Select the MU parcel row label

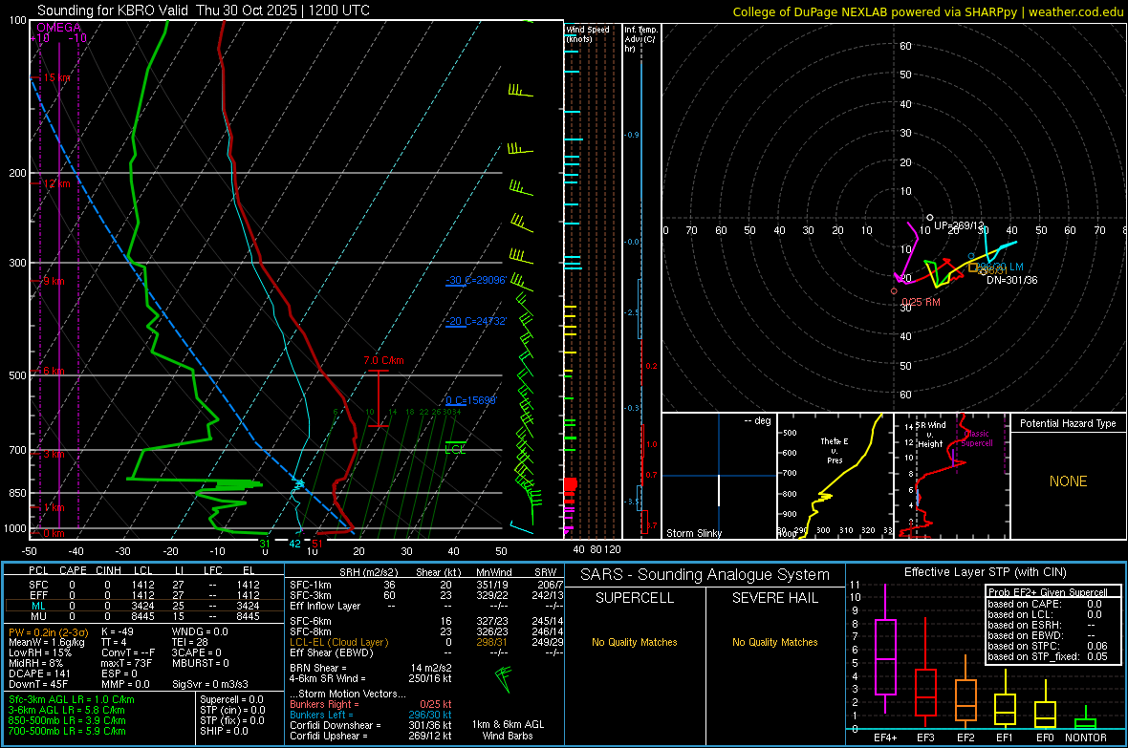[38, 615]
